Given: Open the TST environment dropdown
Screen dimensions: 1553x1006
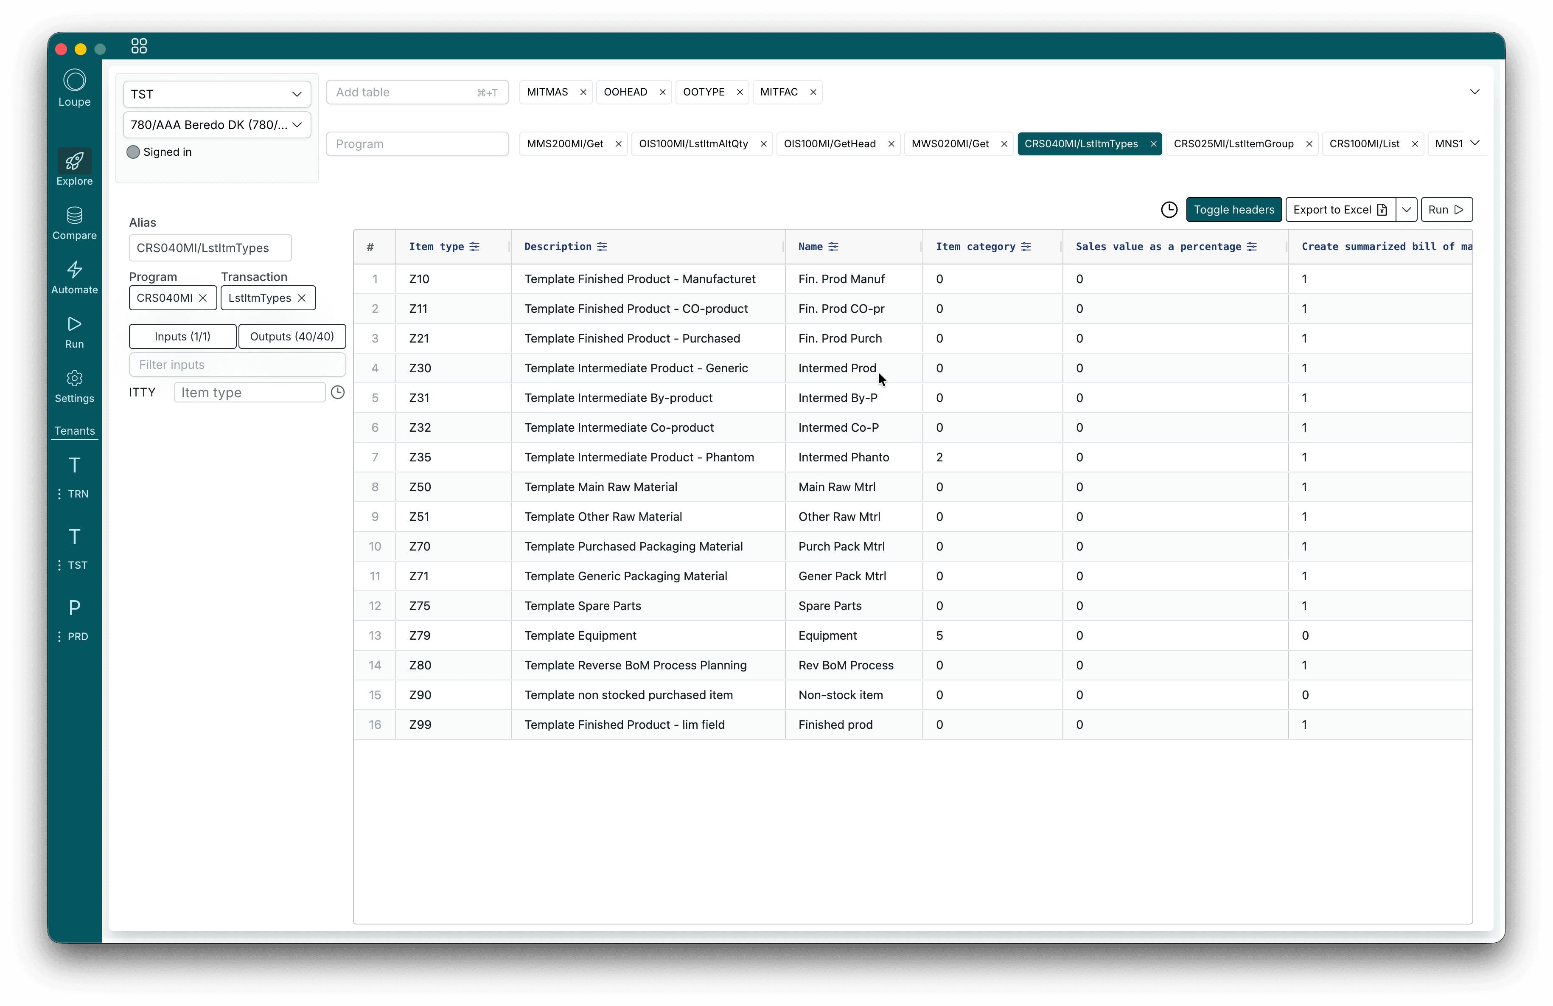Looking at the screenshot, I should click(x=217, y=94).
